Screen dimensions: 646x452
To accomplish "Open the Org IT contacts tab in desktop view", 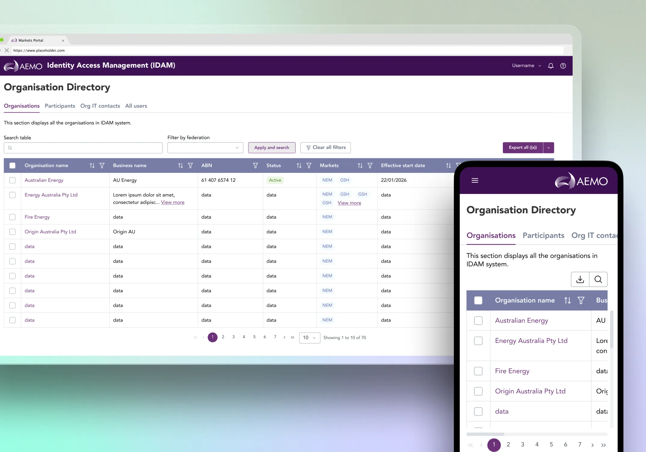I will click(x=100, y=106).
